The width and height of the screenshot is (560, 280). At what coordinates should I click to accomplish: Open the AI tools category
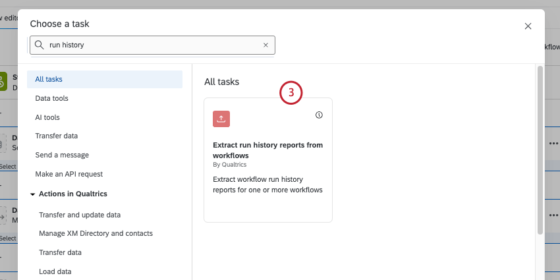coord(47,117)
